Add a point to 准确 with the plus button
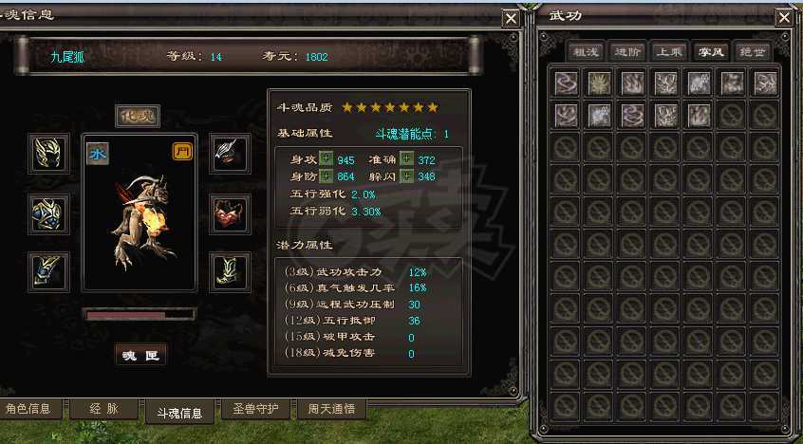This screenshot has height=444, width=803. coord(406,159)
